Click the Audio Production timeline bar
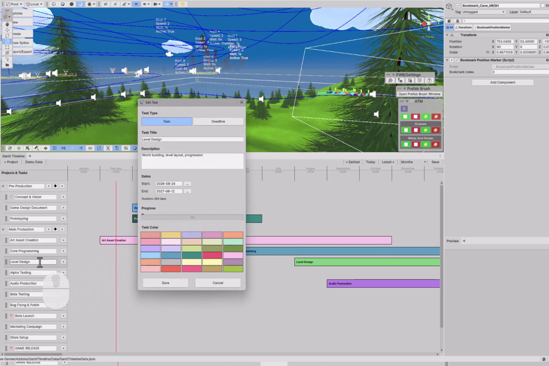The width and height of the screenshot is (549, 366). [x=383, y=284]
